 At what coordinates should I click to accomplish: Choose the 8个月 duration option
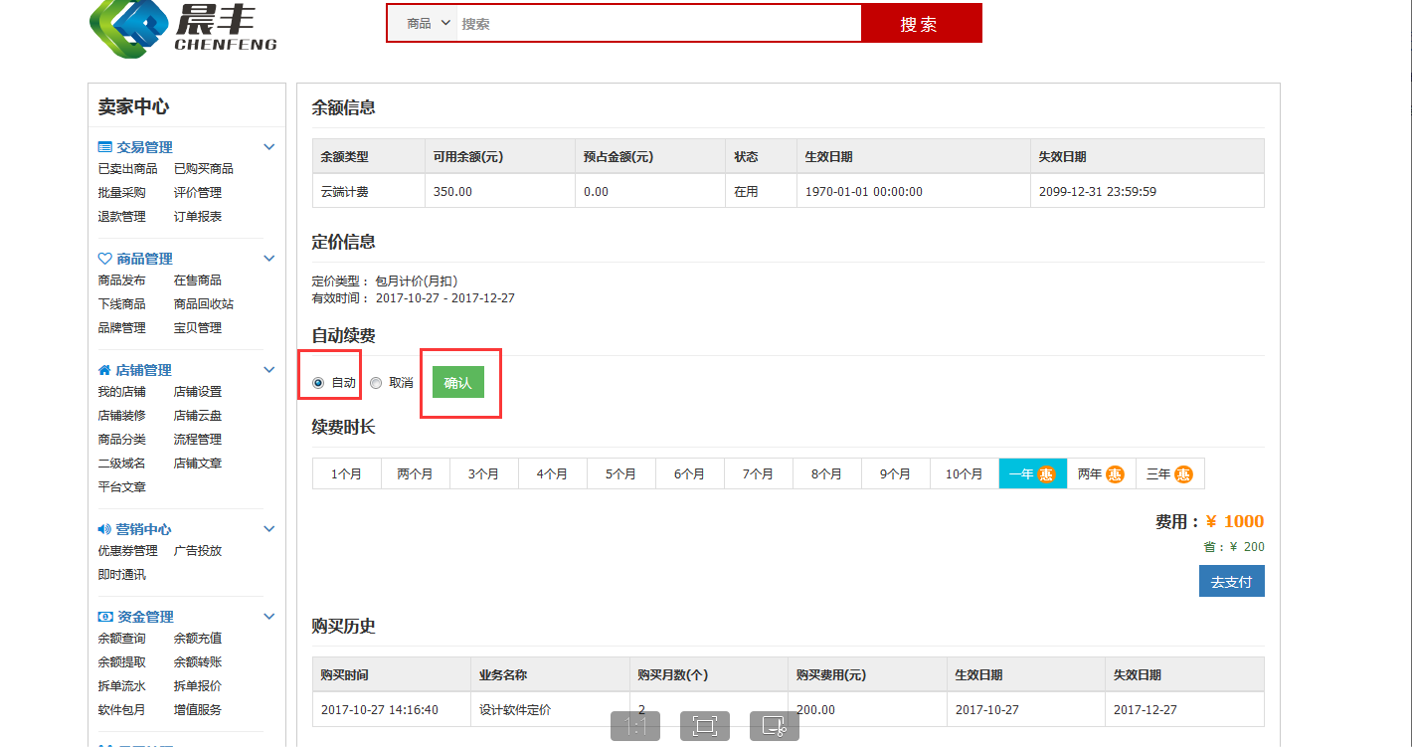(827, 473)
